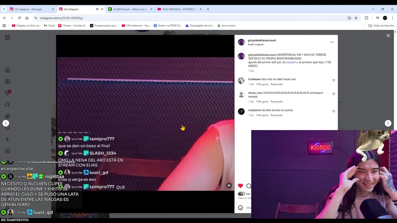Open the drive stream bookmark
Image resolution: width=397 pixels, height=223 pixels.
226,26
